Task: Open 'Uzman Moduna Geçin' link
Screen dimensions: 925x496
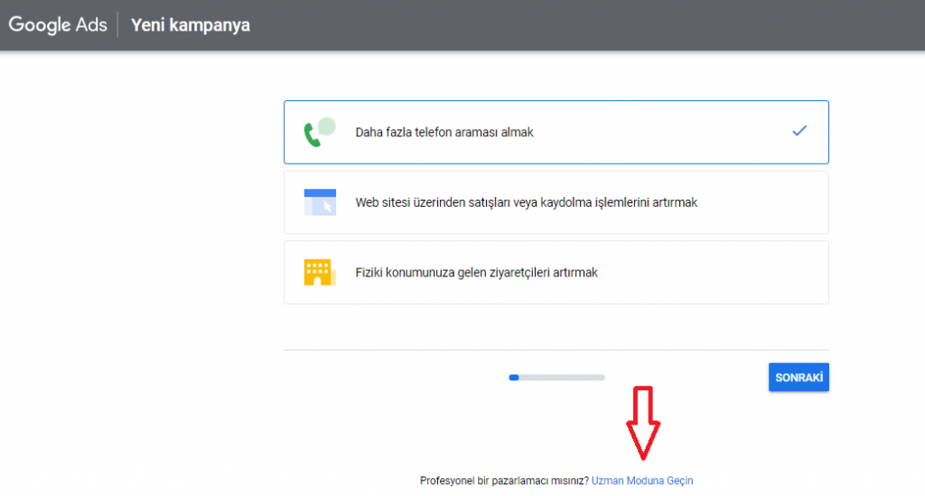Action: tap(642, 481)
